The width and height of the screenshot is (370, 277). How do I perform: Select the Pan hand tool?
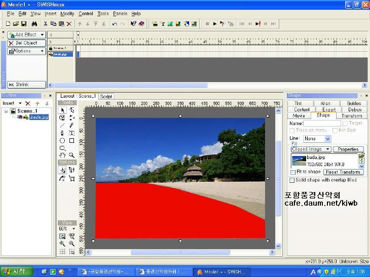coord(62,155)
